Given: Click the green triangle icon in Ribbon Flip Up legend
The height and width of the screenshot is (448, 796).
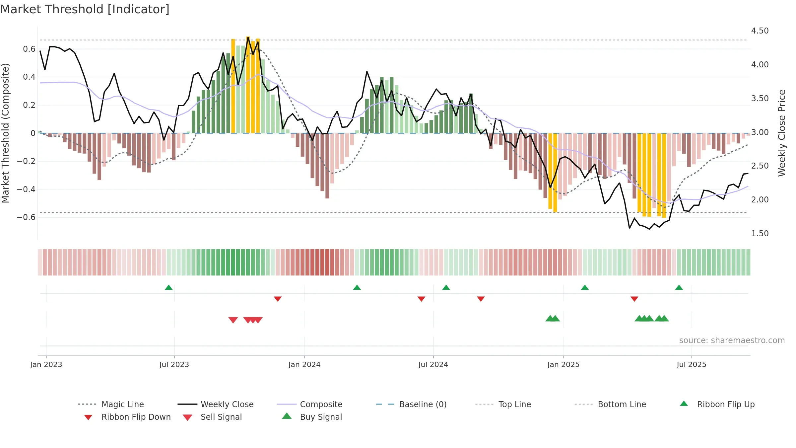Looking at the screenshot, I should coord(684,404).
